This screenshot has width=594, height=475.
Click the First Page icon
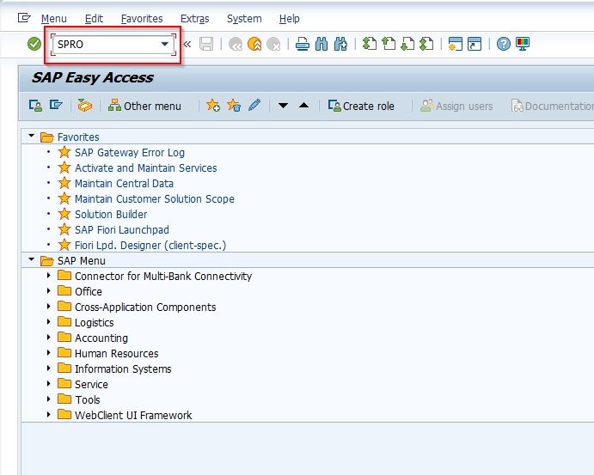370,44
